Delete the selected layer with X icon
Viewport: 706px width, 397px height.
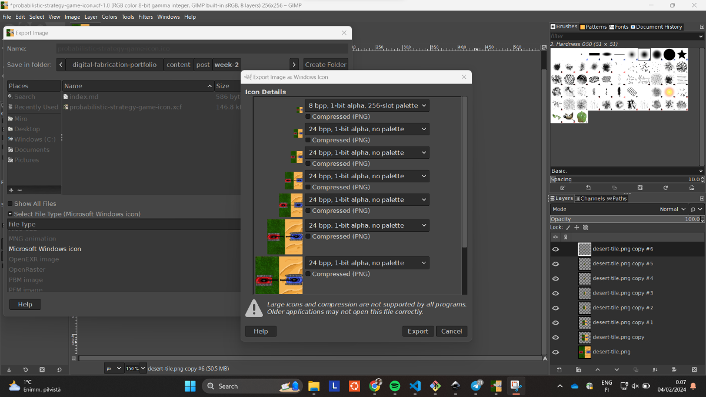pos(693,370)
